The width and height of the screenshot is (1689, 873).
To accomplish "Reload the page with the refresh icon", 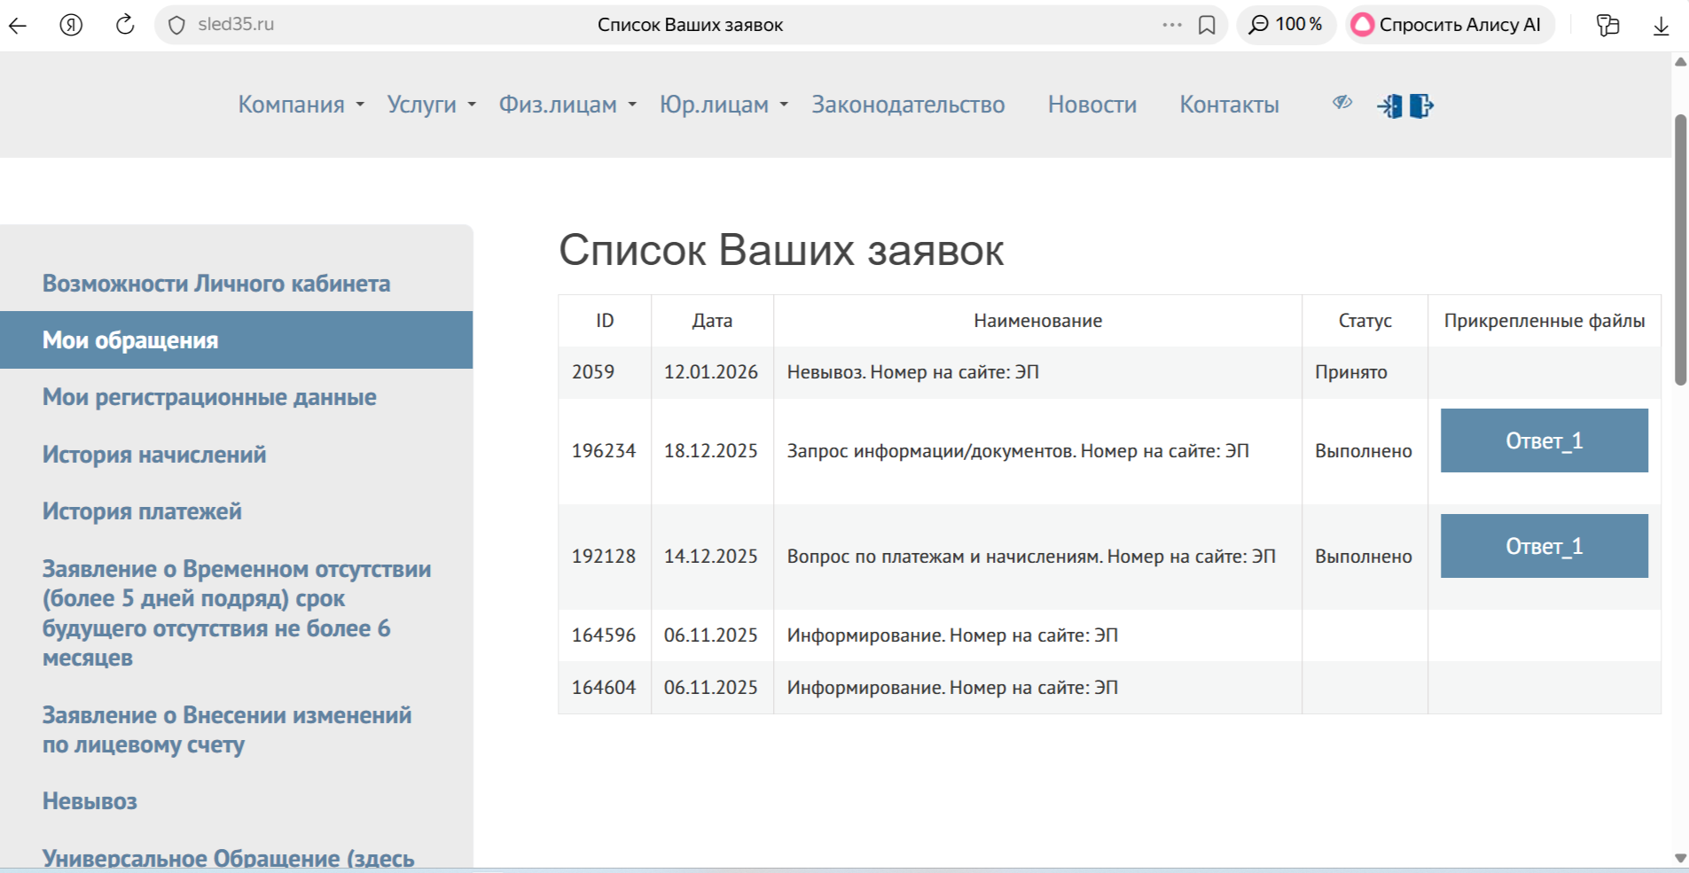I will click(125, 25).
